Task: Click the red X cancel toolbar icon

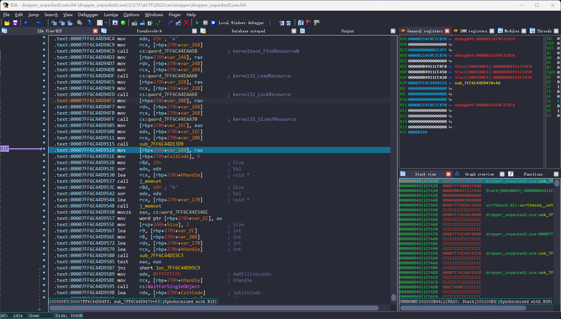Action: pos(186,23)
